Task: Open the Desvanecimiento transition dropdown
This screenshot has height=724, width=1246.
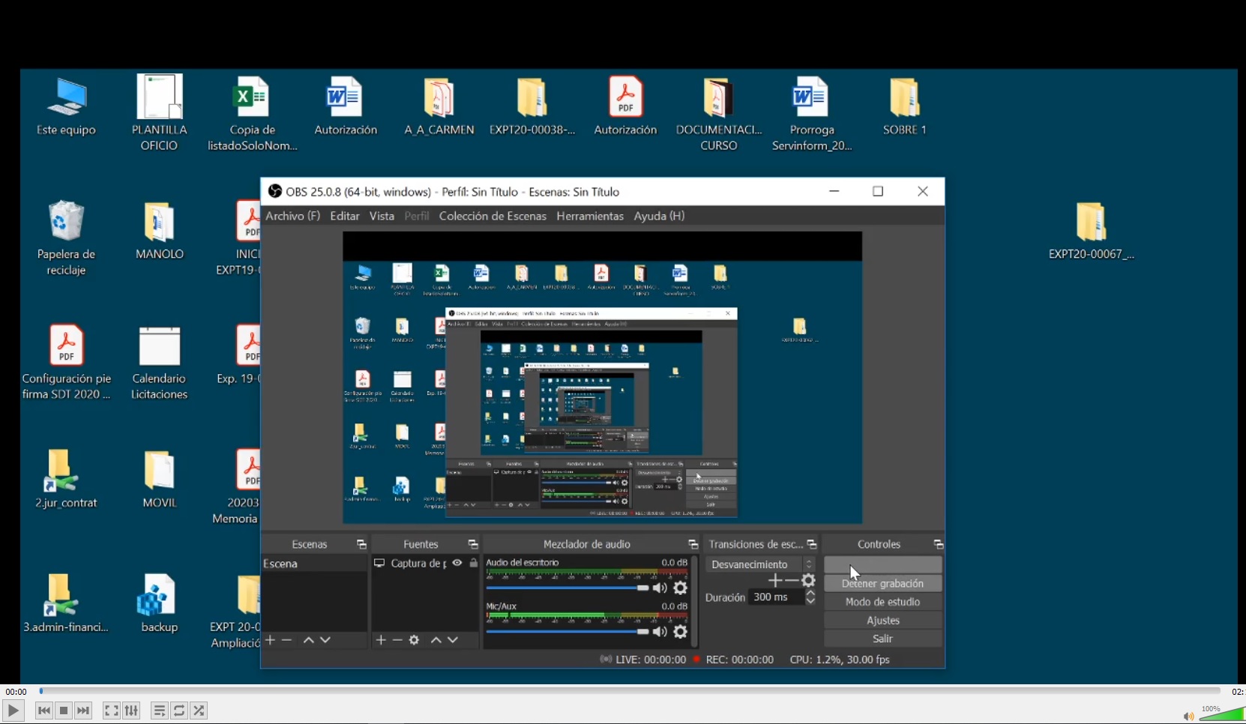Action: (760, 564)
